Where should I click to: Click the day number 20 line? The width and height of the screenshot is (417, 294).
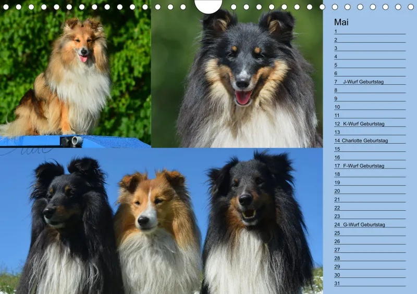coord(370,191)
